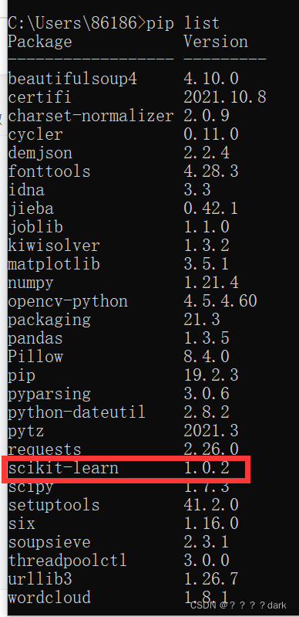Screen dimensions: 299x617
Task: Select the idna package name
Action: 26,190
